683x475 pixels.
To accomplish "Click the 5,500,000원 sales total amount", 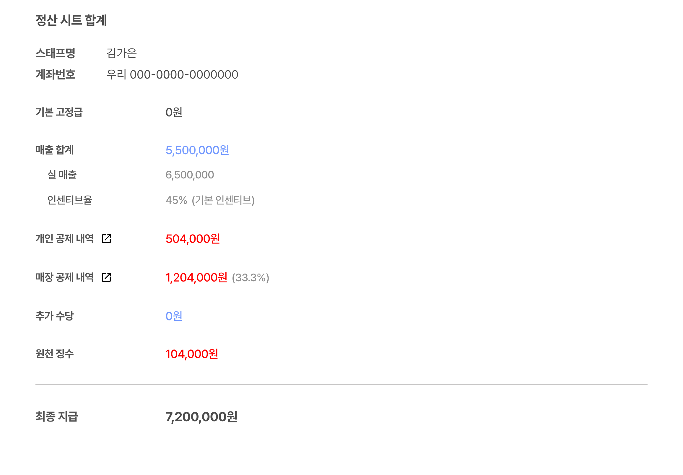I will click(197, 150).
